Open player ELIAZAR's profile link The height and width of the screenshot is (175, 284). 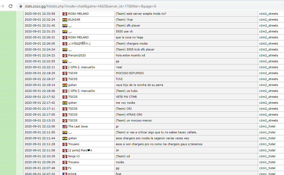pyautogui.click(x=74, y=20)
